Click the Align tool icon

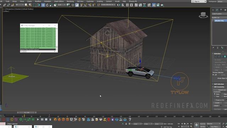pyautogui.click(x=123, y=5)
